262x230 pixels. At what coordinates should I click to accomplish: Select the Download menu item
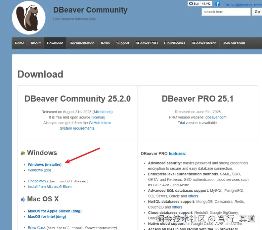(55, 43)
